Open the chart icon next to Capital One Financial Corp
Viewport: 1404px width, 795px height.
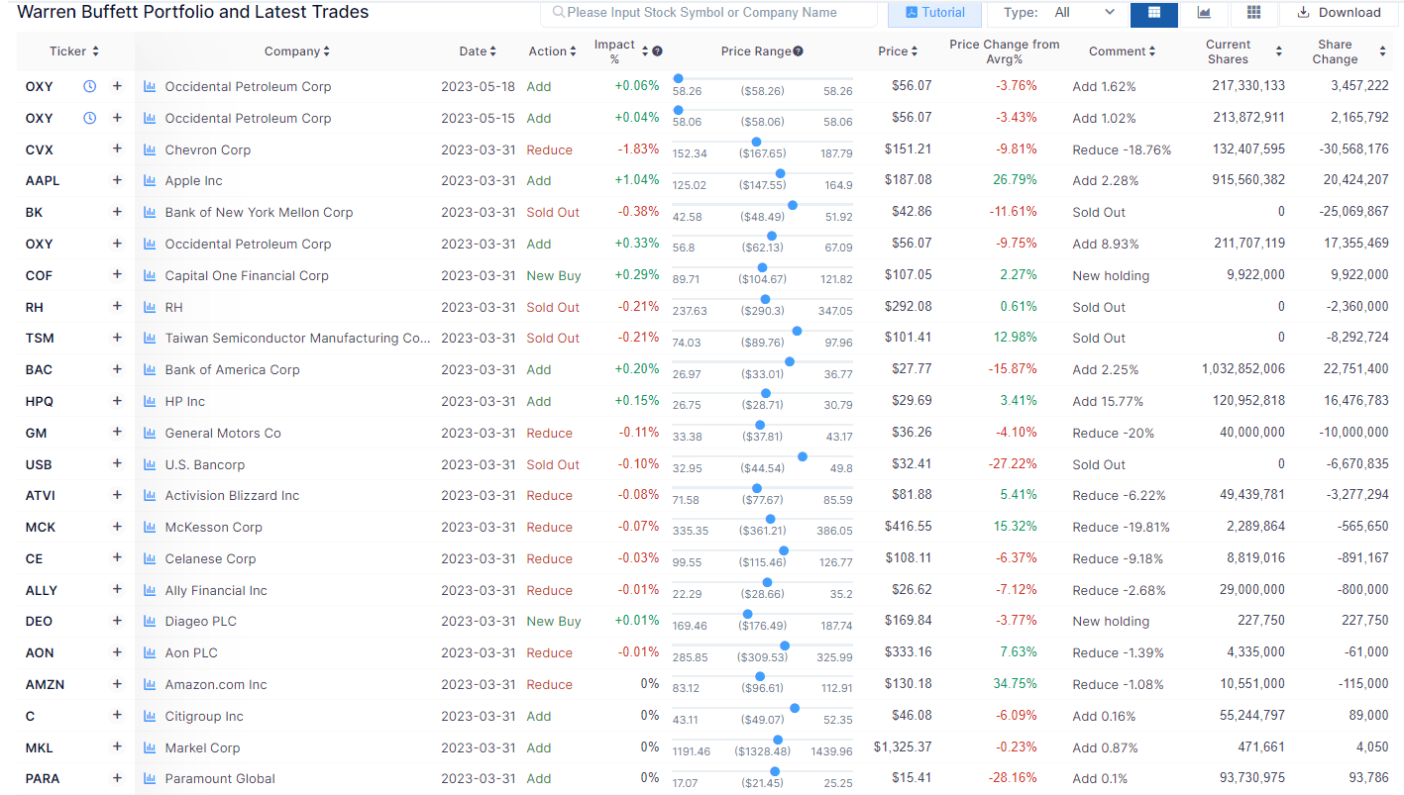coord(150,275)
